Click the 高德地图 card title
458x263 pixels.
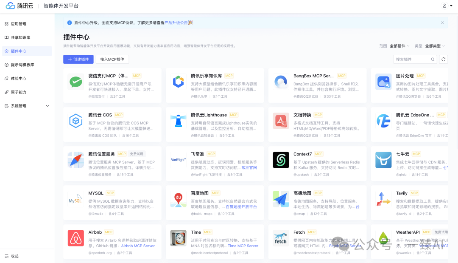[x=302, y=193]
